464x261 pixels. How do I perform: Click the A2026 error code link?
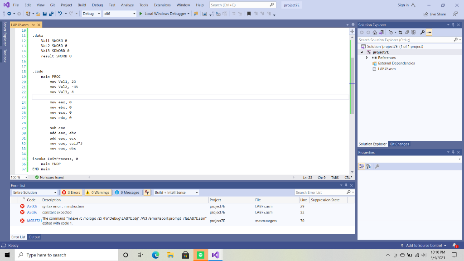pos(32,213)
